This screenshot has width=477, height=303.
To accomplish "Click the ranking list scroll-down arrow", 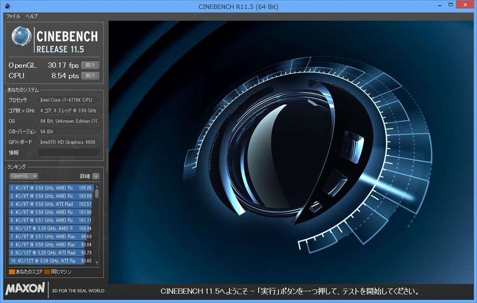I will click(x=97, y=262).
